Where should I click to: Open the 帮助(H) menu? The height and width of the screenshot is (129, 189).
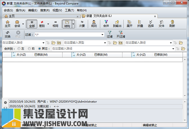(82, 10)
